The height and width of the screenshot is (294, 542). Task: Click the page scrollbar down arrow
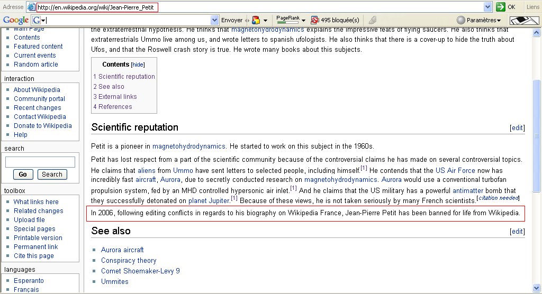[536, 288]
